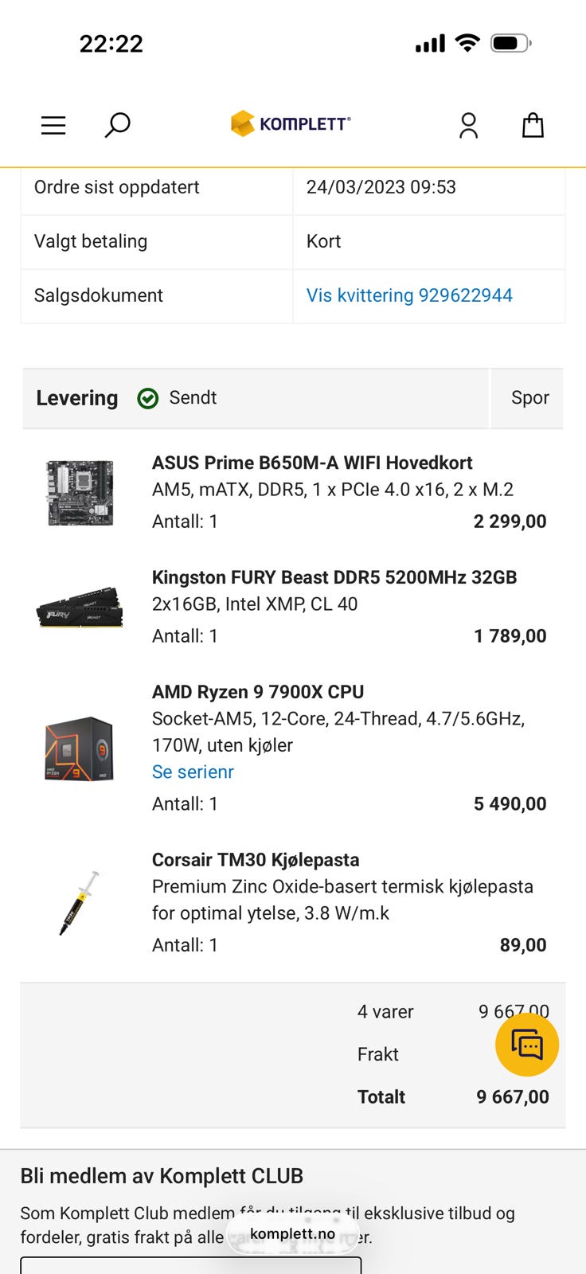
Task: Open ASUS Prime B650M-A WIFI Hovedkort title
Action: pos(312,463)
